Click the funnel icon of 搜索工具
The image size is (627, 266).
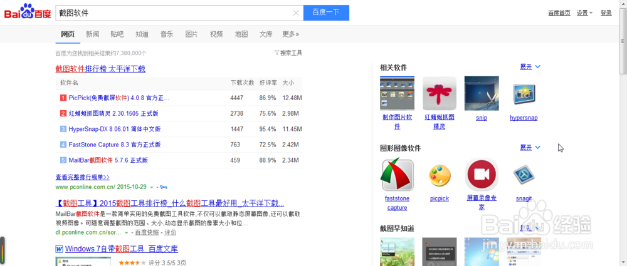point(277,53)
